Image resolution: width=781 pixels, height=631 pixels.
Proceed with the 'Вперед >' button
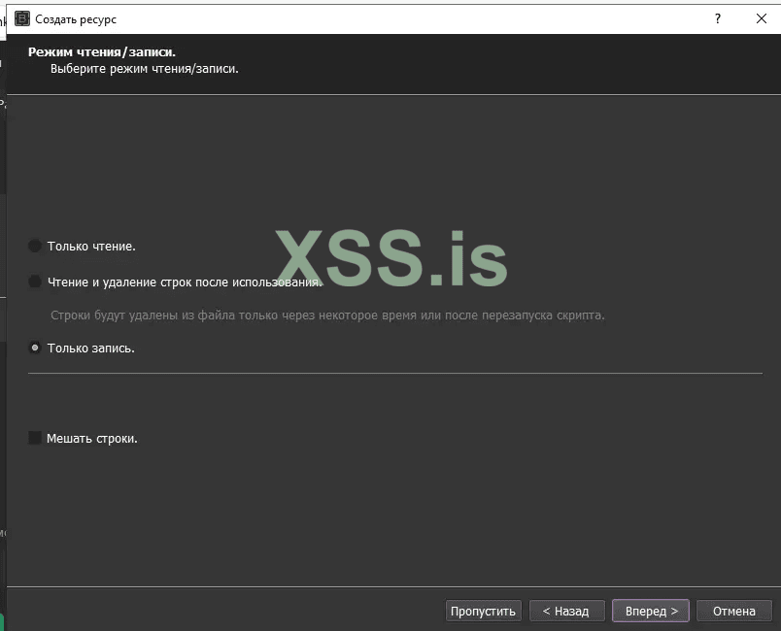click(651, 611)
